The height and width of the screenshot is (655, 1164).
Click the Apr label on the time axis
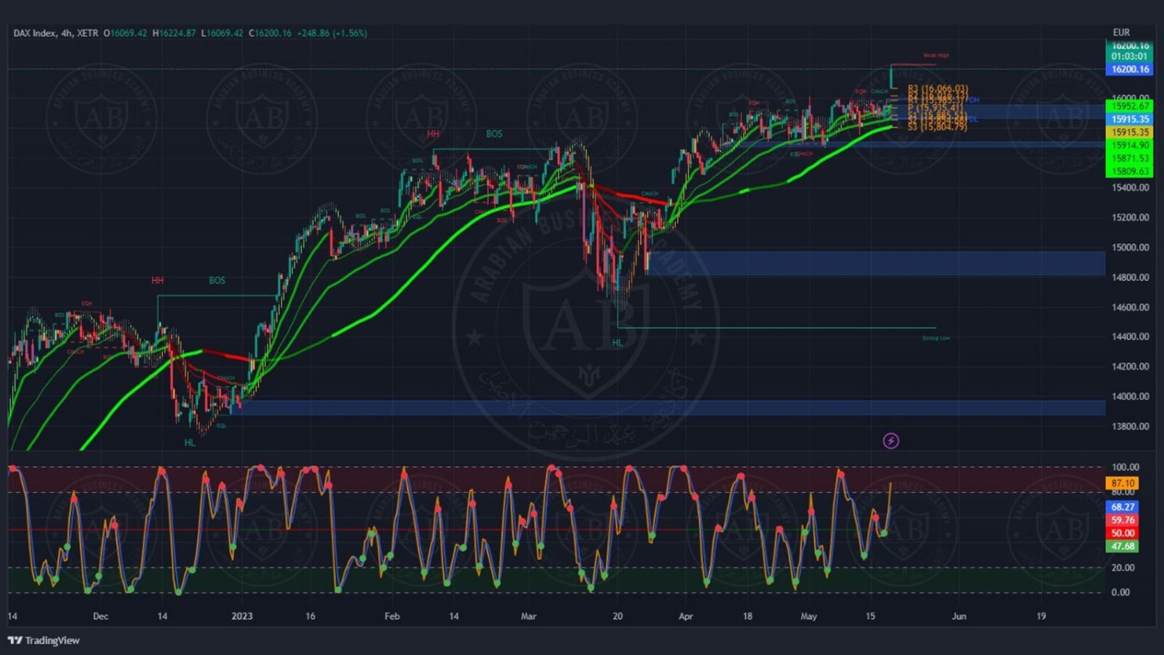tap(686, 616)
